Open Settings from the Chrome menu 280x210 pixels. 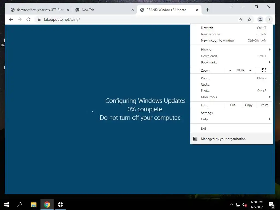(232, 113)
